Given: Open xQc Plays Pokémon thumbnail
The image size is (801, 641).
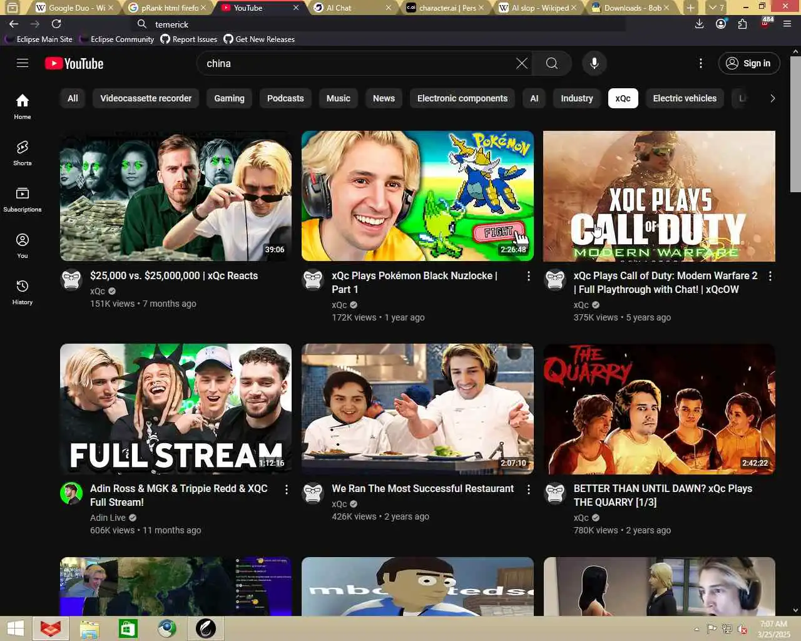Looking at the screenshot, I should 417,196.
